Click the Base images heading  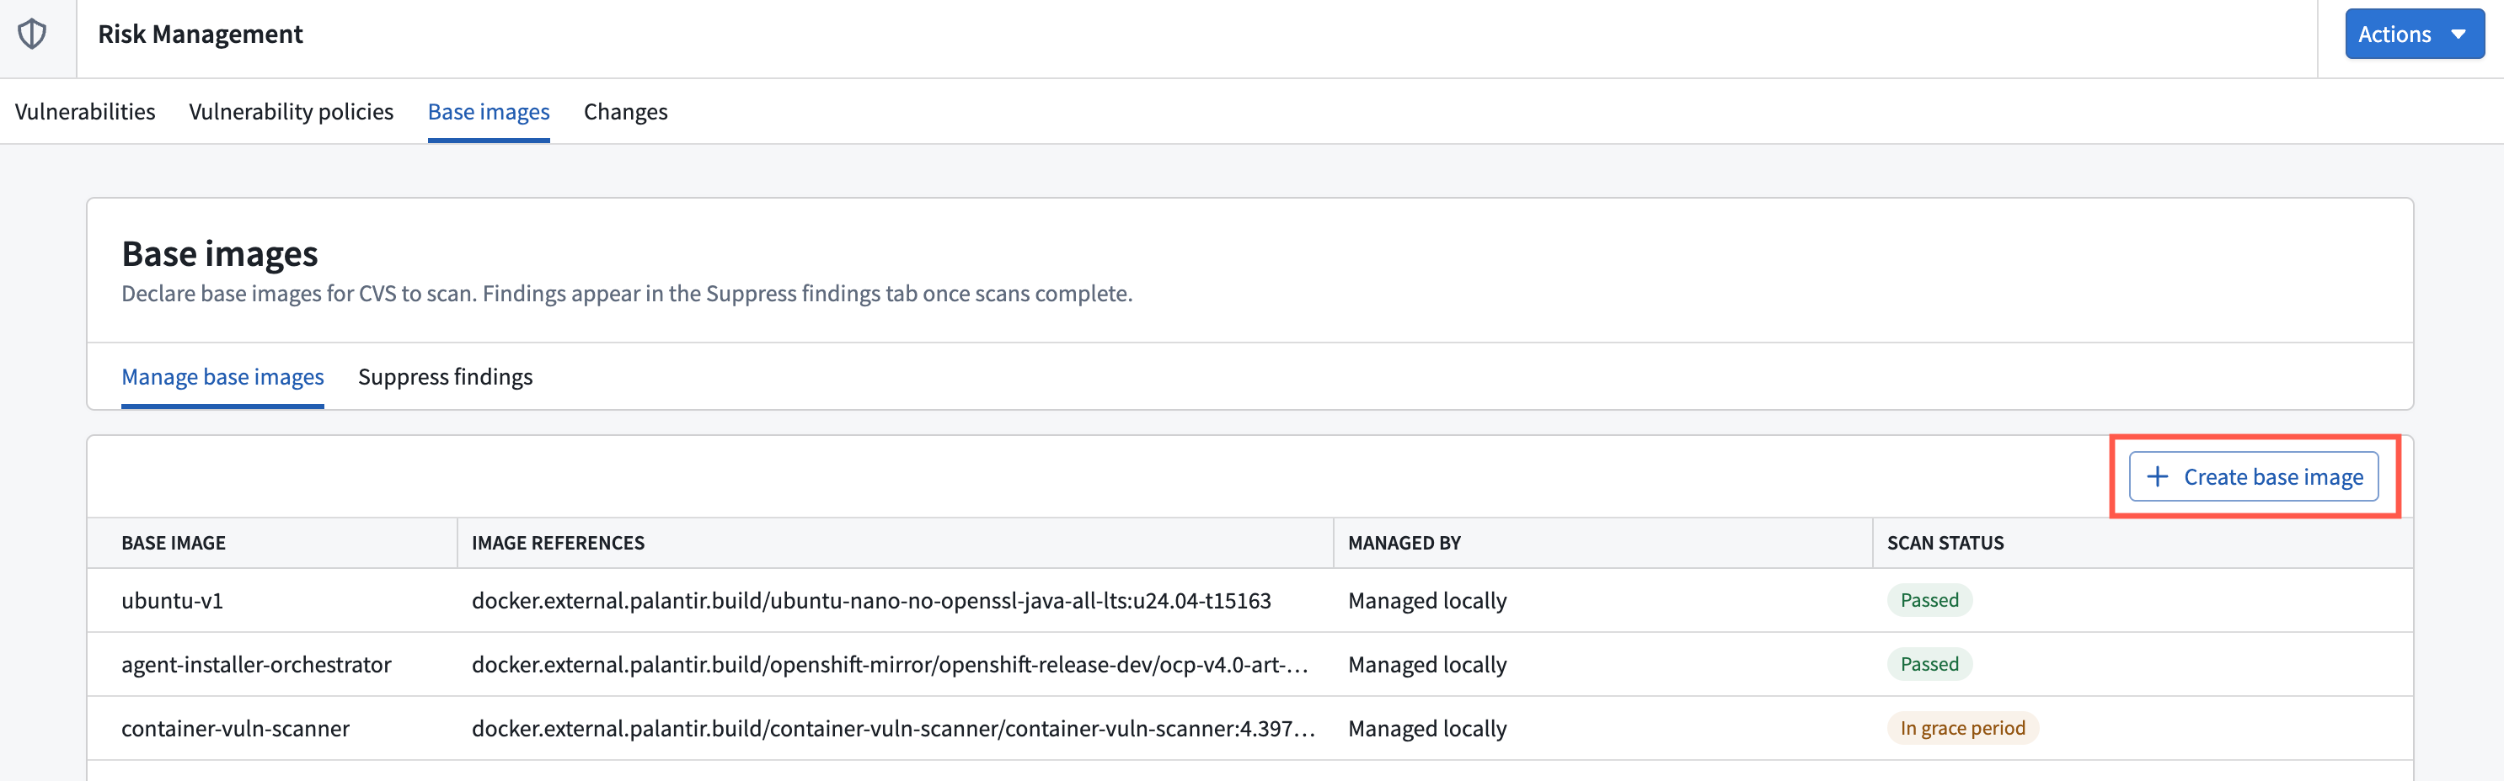tap(220, 253)
